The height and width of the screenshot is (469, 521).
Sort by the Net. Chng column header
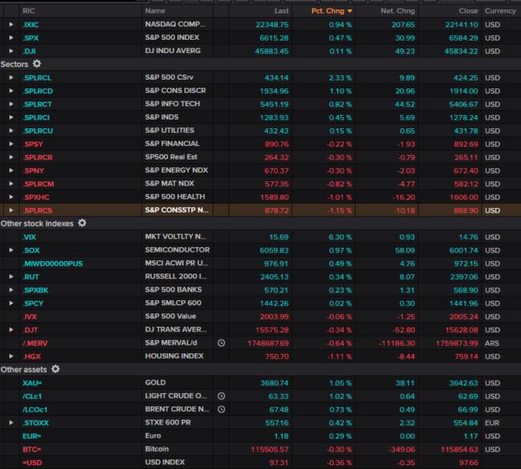pos(398,11)
